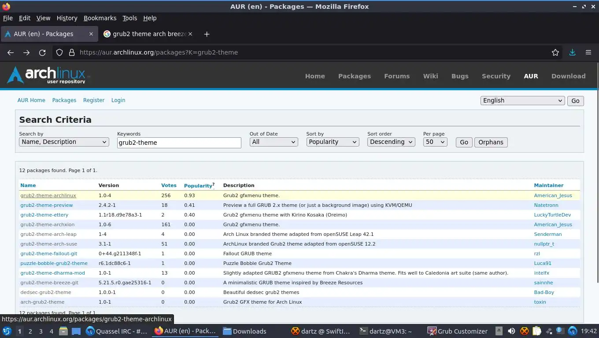Click the Go button next to Orphans

(x=464, y=142)
